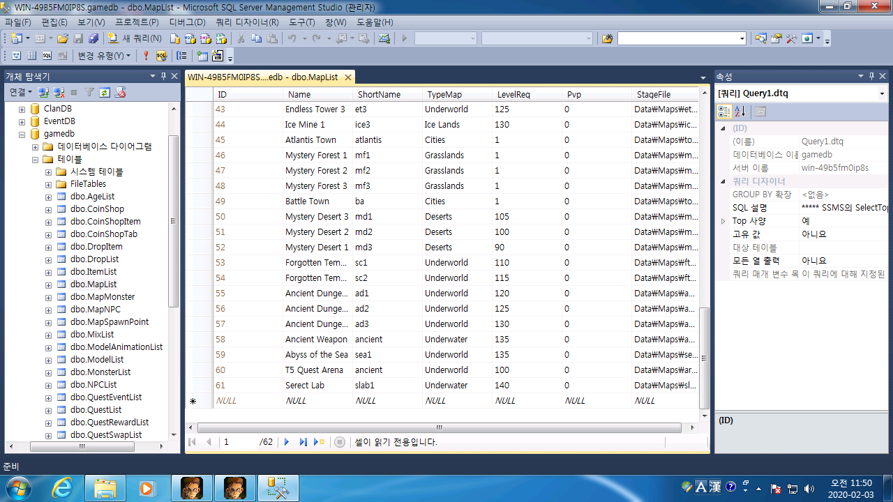Open the empty Find combo box

[682, 38]
